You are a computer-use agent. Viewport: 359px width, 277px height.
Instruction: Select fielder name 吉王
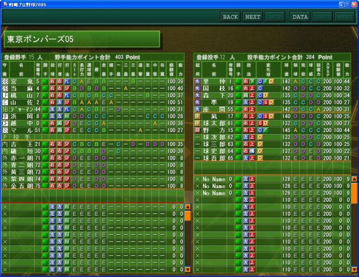pyautogui.click(x=21, y=144)
